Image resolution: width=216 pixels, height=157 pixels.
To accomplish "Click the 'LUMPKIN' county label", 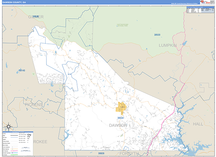I will click(x=168, y=45).
